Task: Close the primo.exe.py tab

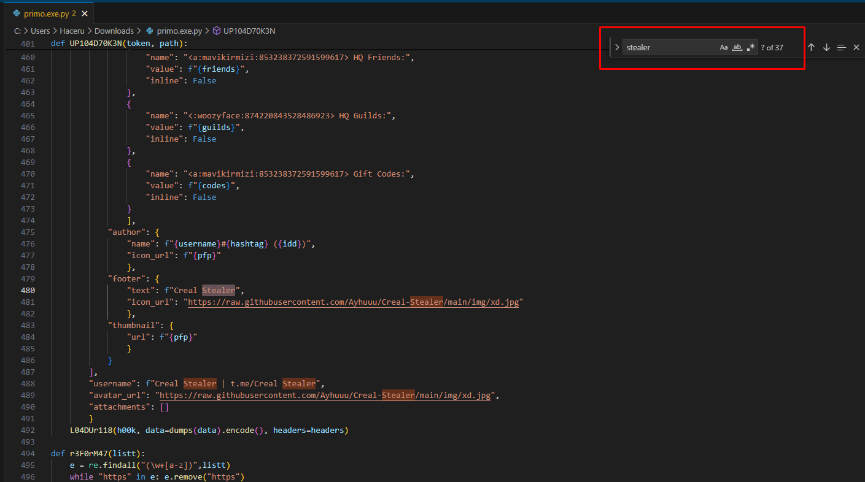Action: click(x=85, y=13)
